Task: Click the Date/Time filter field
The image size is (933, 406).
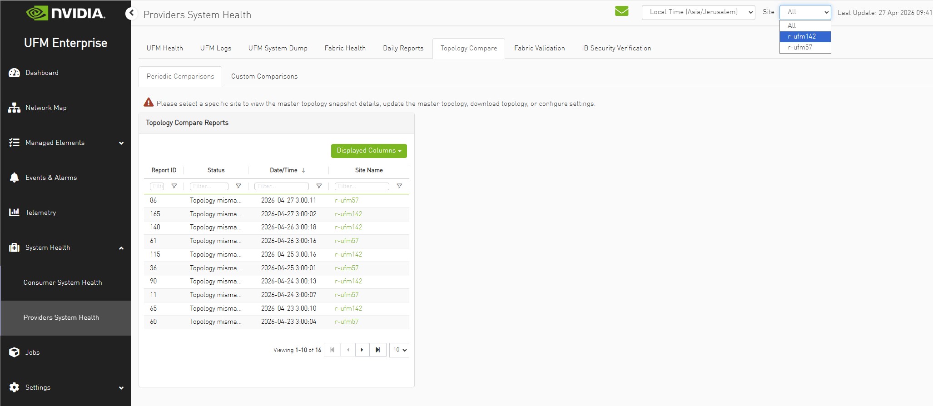Action: point(282,186)
